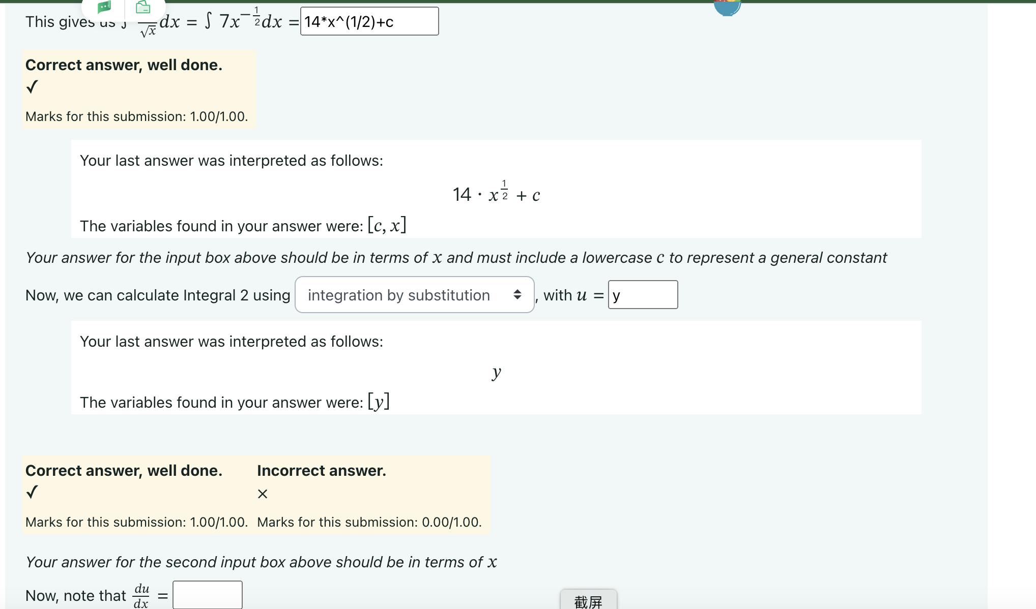Click the checkmark under Correct answer feedback
1036x609 pixels.
[x=32, y=87]
